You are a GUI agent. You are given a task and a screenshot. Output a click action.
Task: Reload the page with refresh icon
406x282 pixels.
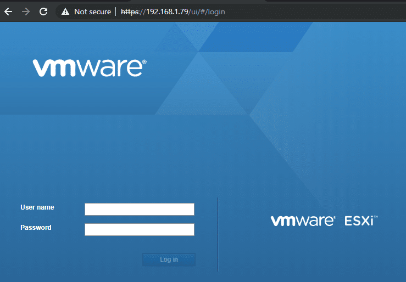coord(43,12)
